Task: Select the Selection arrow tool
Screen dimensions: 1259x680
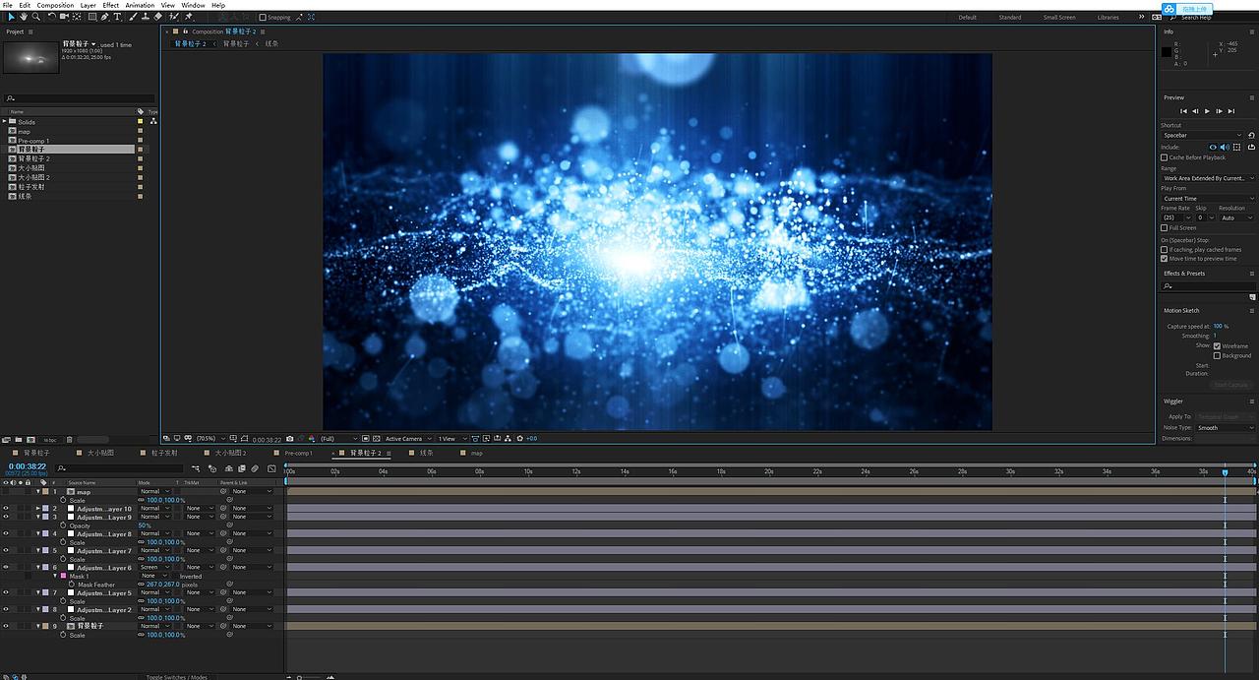Action: coord(11,17)
